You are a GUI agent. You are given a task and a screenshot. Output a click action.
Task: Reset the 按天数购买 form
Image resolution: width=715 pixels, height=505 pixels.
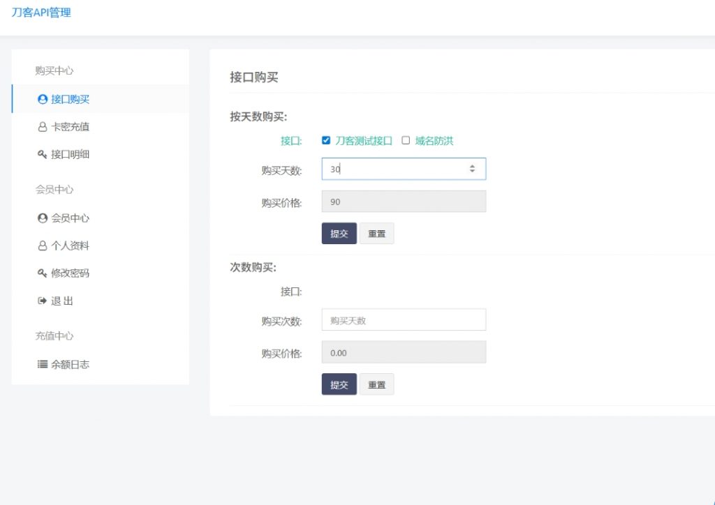376,234
